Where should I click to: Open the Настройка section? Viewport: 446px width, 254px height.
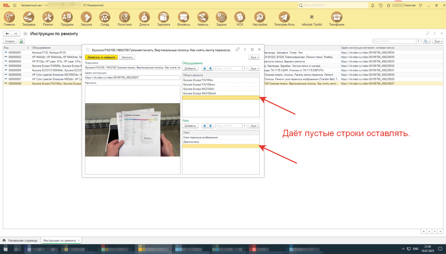[x=260, y=19]
